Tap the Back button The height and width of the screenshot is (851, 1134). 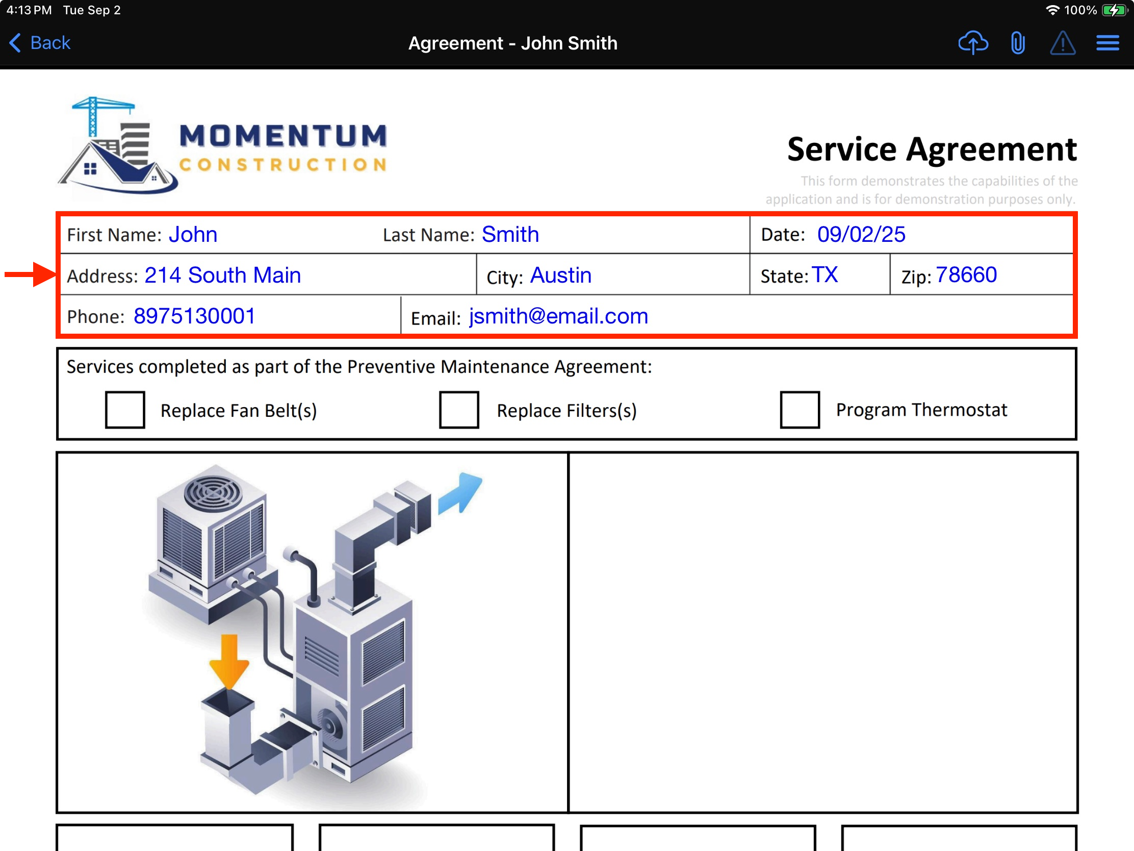(39, 42)
